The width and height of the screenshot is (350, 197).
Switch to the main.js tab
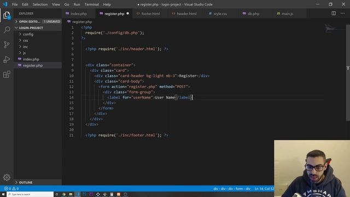287,14
